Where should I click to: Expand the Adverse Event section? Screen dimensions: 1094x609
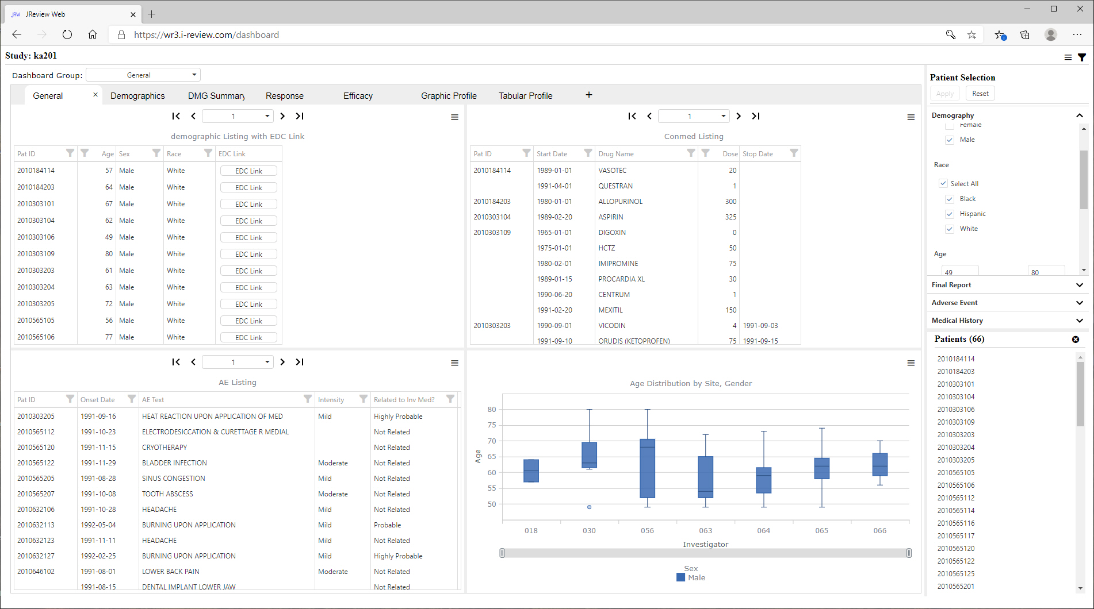coord(1080,303)
